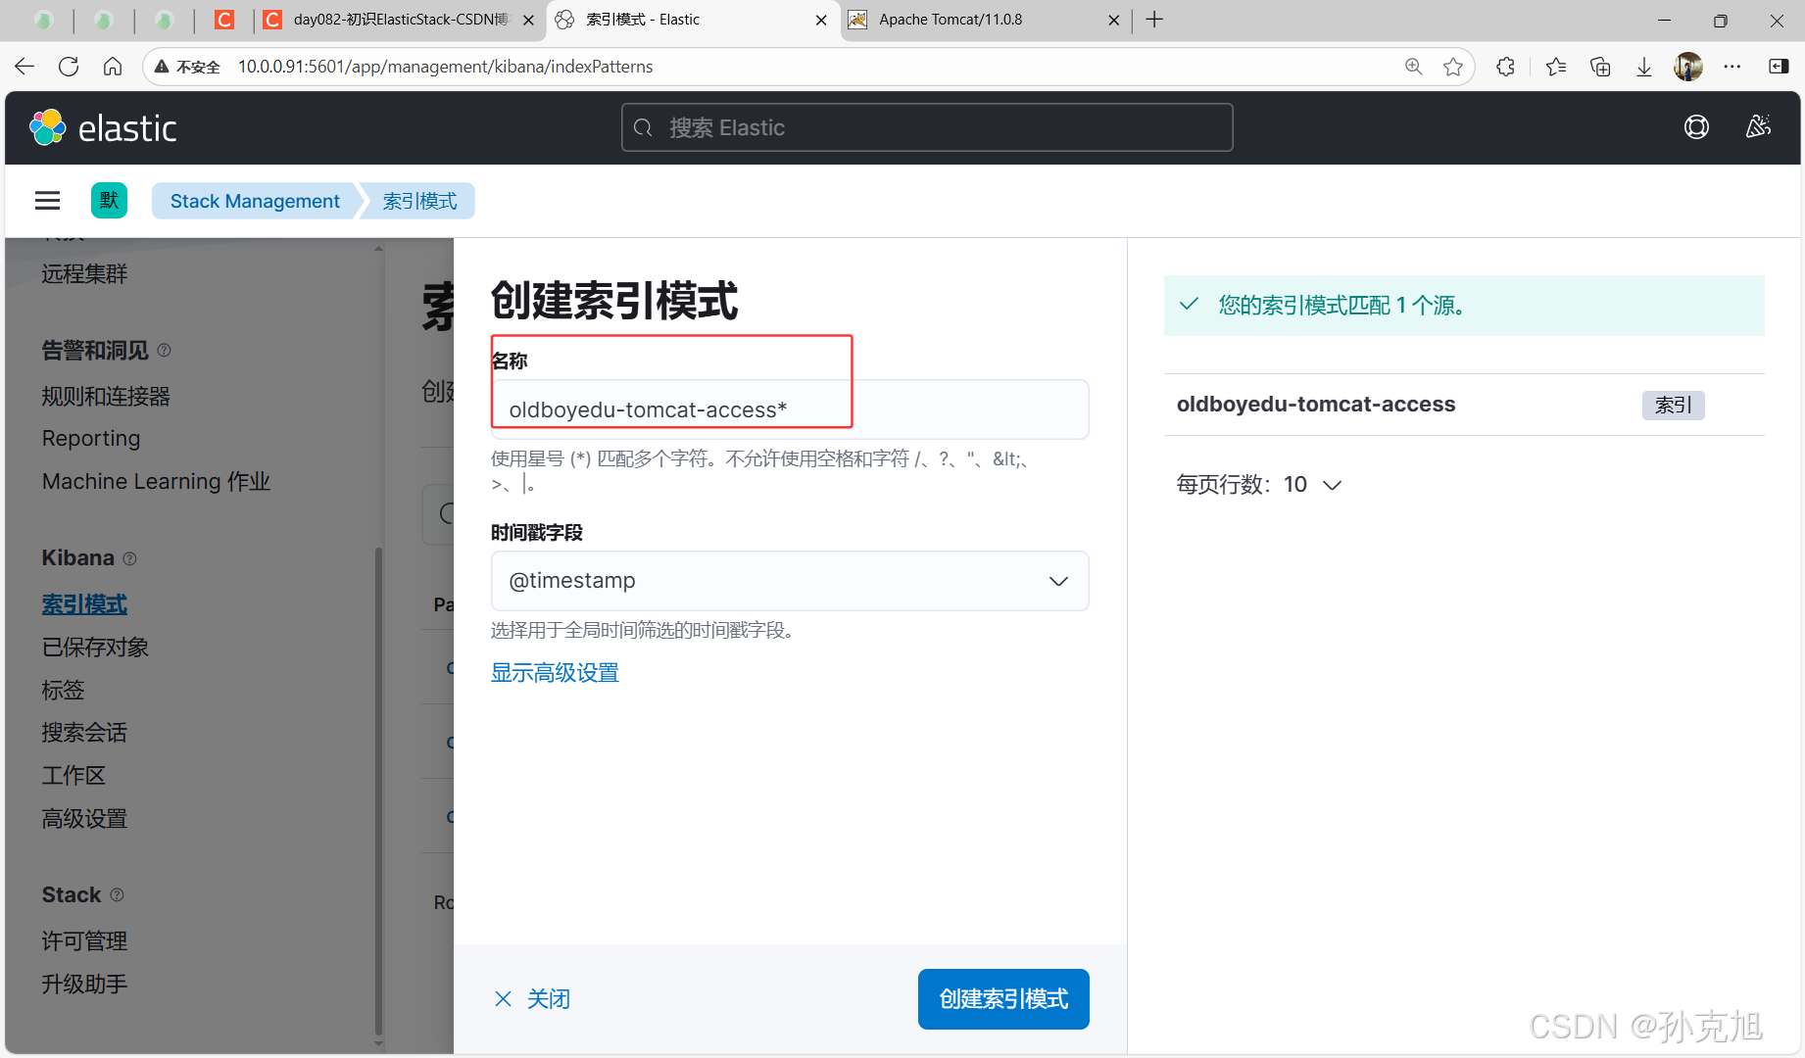Open the newsfeed celebration icon

[x=1758, y=127]
